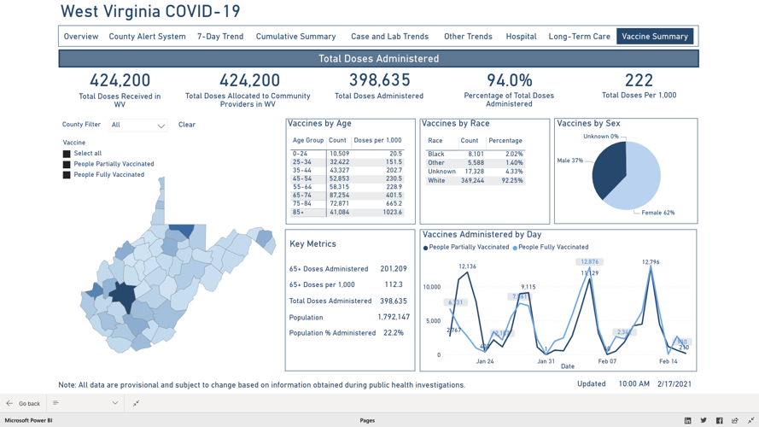The height and width of the screenshot is (427, 759).
Task: Click the Go back arrow
Action: [9, 403]
